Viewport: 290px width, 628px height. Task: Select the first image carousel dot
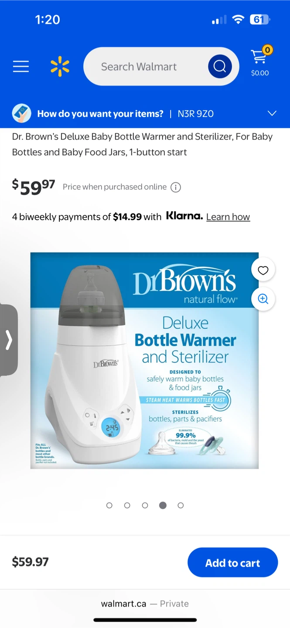[109, 505]
